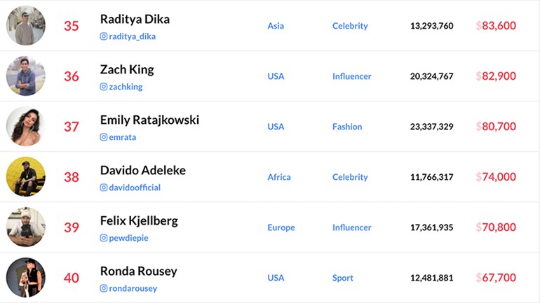Click Instagram icon beside emrata handle
This screenshot has width=540, height=303.
tap(104, 137)
